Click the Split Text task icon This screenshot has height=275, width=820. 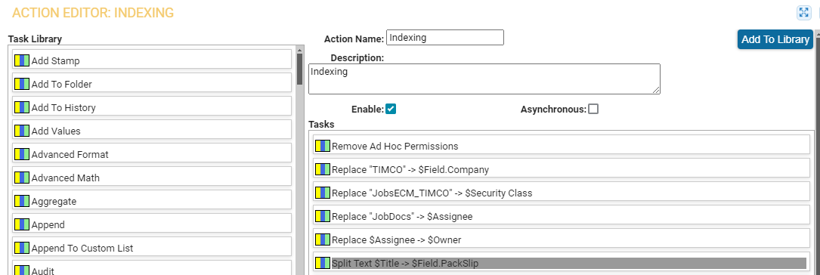click(323, 263)
